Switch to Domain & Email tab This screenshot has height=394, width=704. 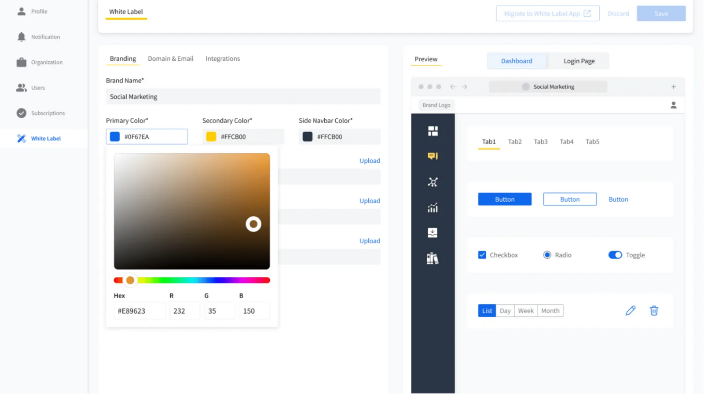170,59
